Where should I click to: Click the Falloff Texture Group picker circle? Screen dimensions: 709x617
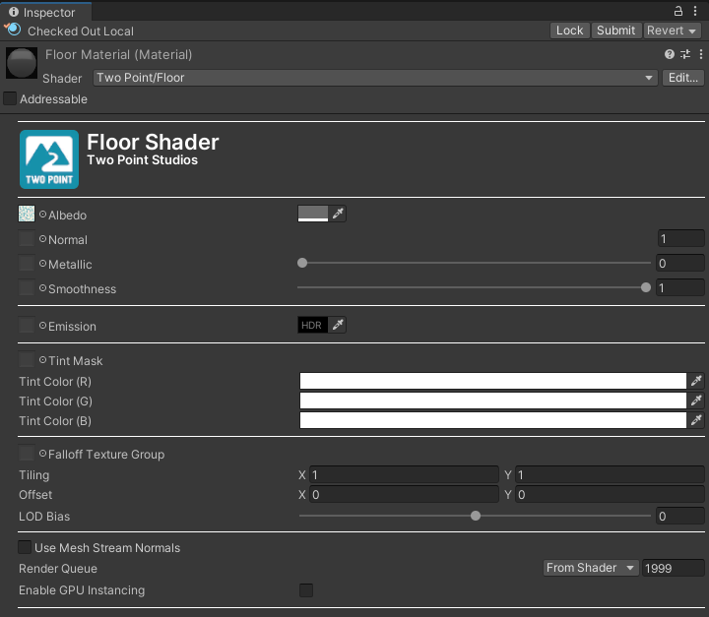pyautogui.click(x=42, y=454)
